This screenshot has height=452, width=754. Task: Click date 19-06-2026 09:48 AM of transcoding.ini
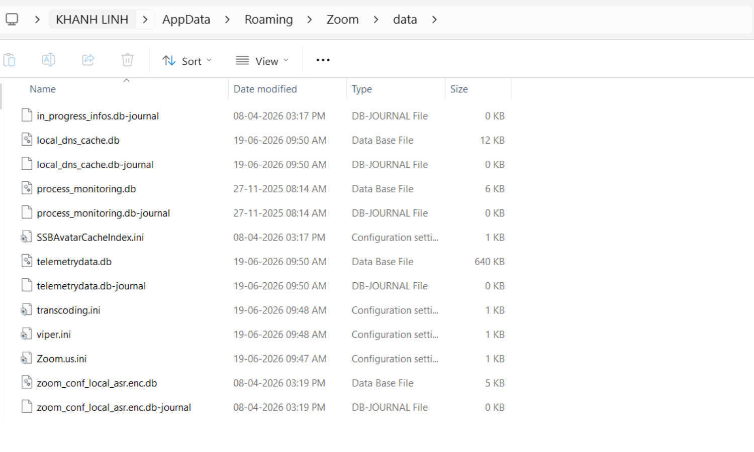(279, 310)
